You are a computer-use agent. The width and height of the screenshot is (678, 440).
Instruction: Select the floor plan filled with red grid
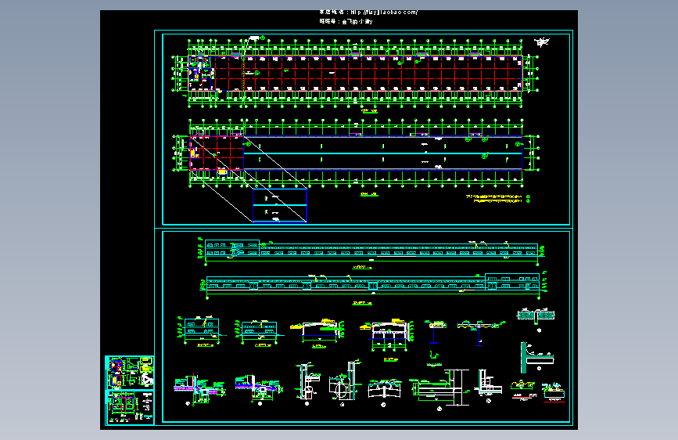click(x=356, y=74)
